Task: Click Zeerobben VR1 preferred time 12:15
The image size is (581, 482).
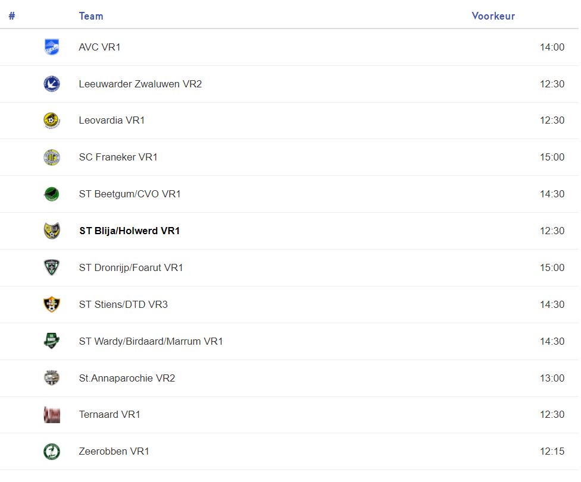Action: (x=552, y=452)
